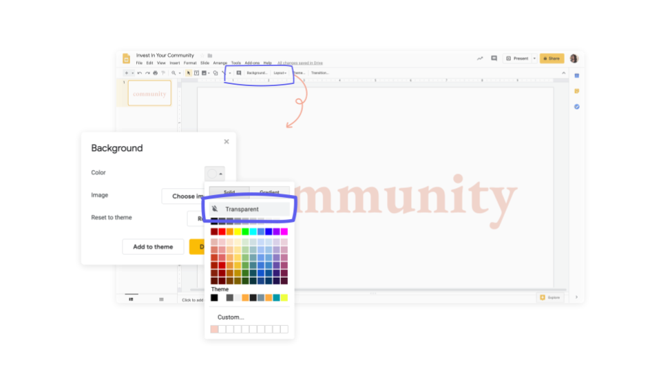
Task: Pick the pink custom color swatch
Action: pyautogui.click(x=214, y=329)
